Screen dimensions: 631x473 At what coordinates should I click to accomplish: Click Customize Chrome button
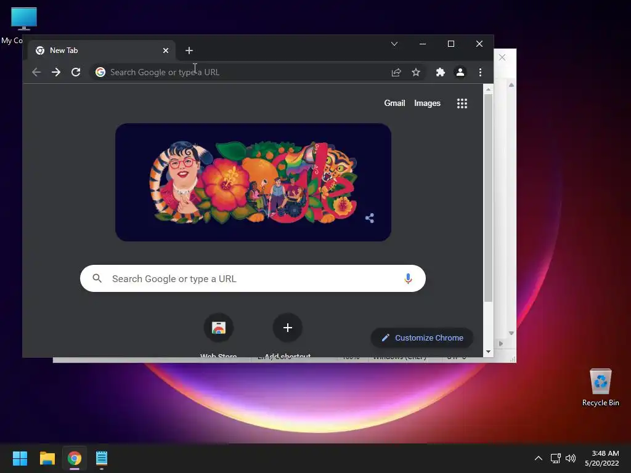(421, 338)
